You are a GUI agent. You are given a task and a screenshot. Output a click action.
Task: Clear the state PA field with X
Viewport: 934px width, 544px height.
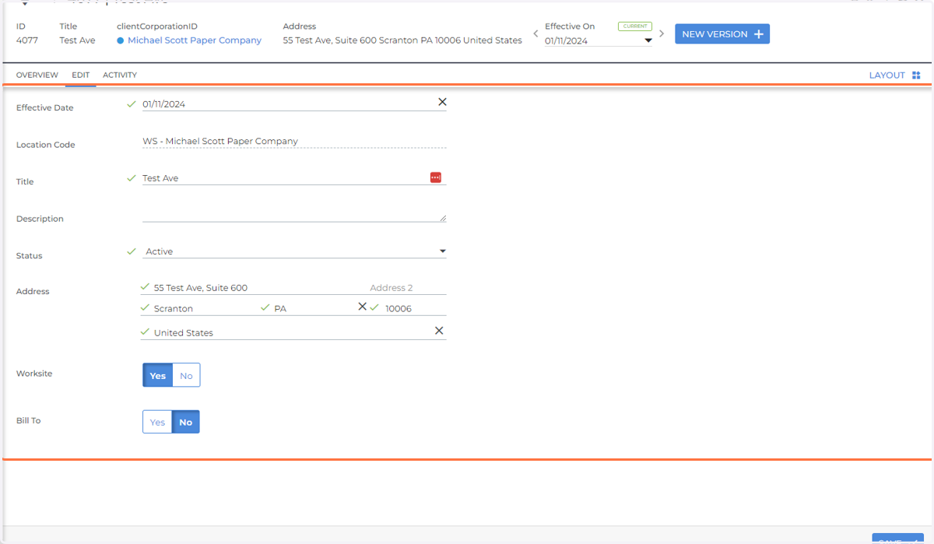[362, 307]
